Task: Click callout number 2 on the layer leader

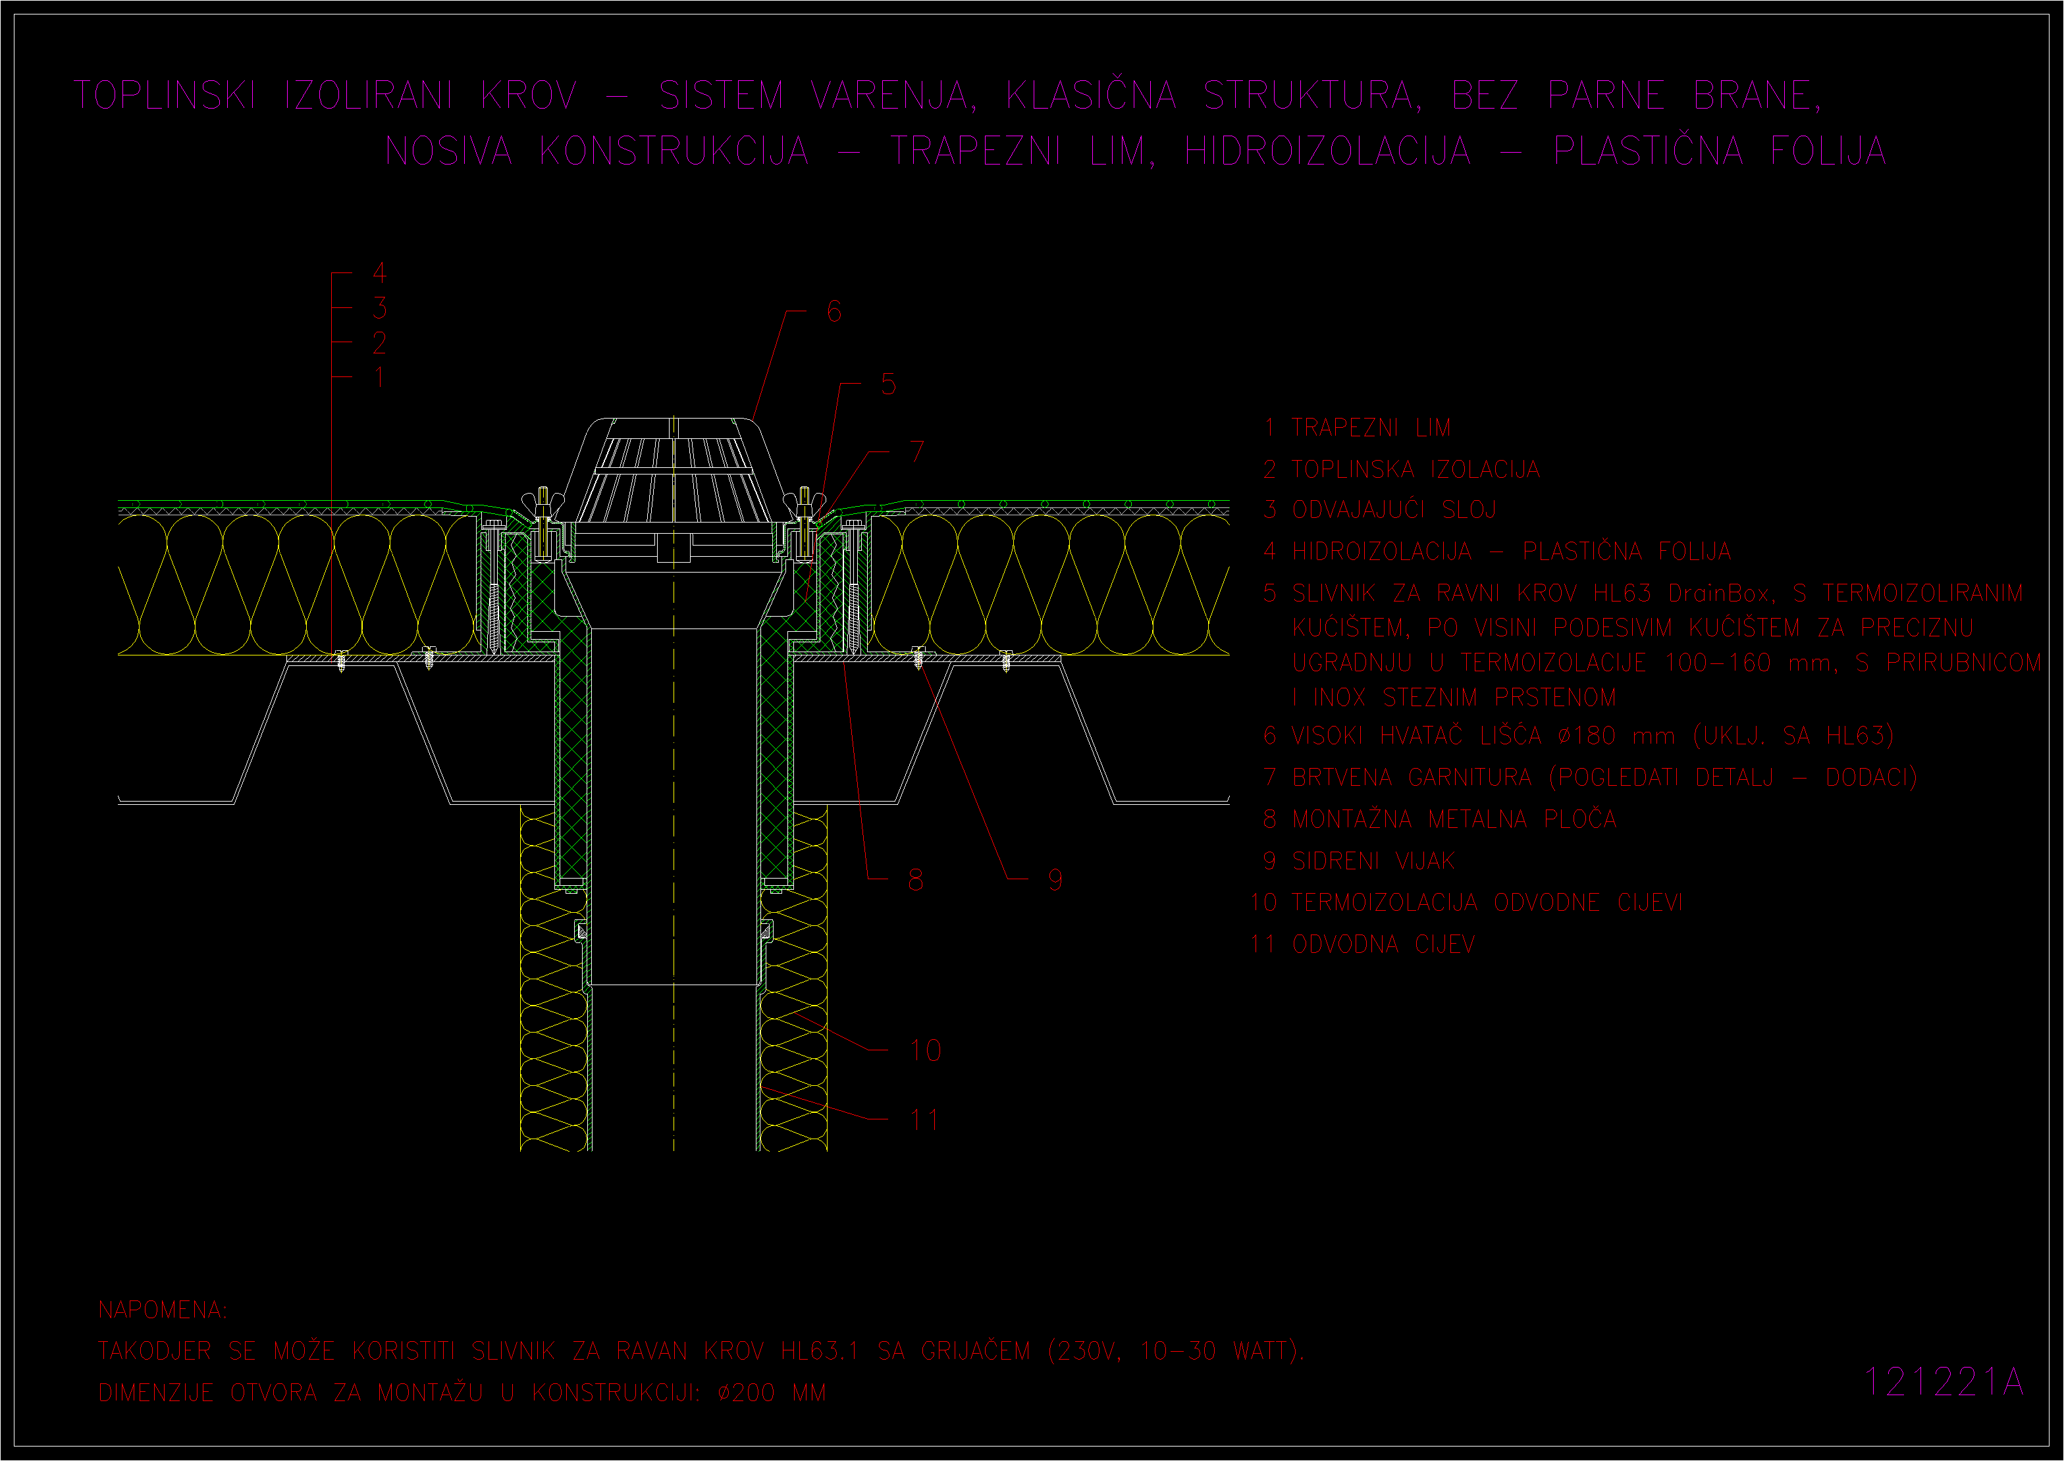Action: coord(380,343)
